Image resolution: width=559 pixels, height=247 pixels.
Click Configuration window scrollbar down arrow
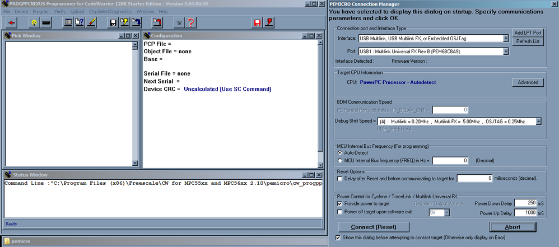pos(320,165)
